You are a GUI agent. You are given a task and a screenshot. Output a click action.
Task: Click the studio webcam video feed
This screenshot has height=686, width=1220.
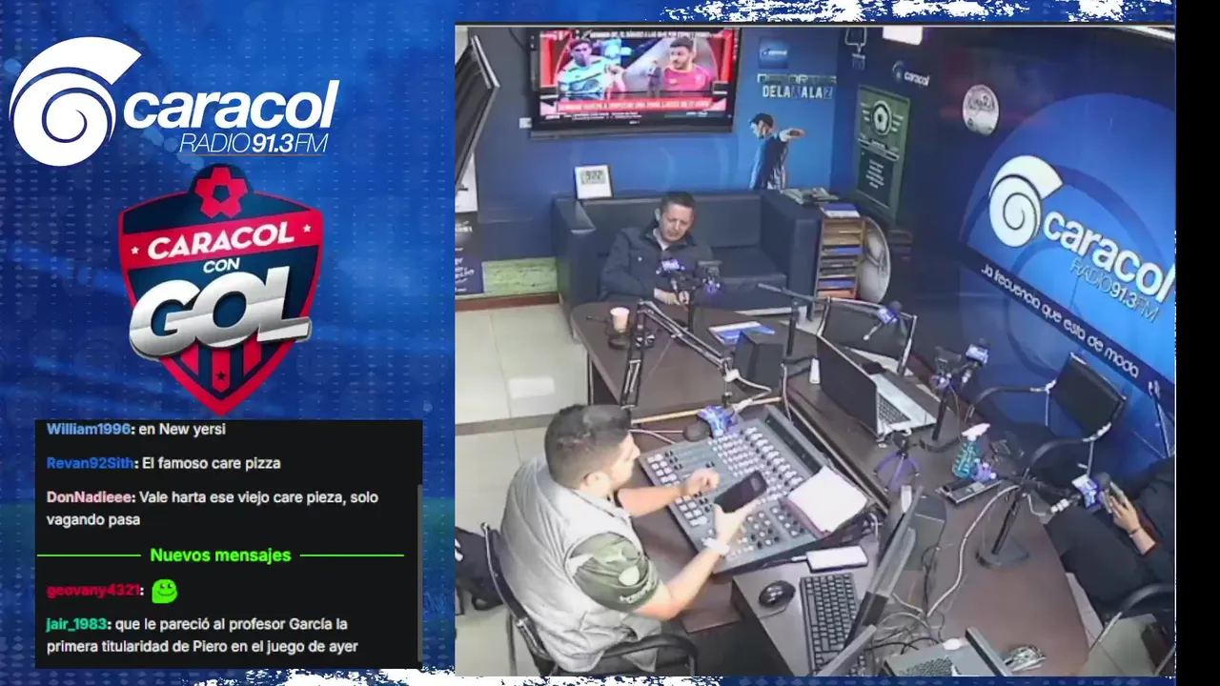pyautogui.click(x=815, y=350)
